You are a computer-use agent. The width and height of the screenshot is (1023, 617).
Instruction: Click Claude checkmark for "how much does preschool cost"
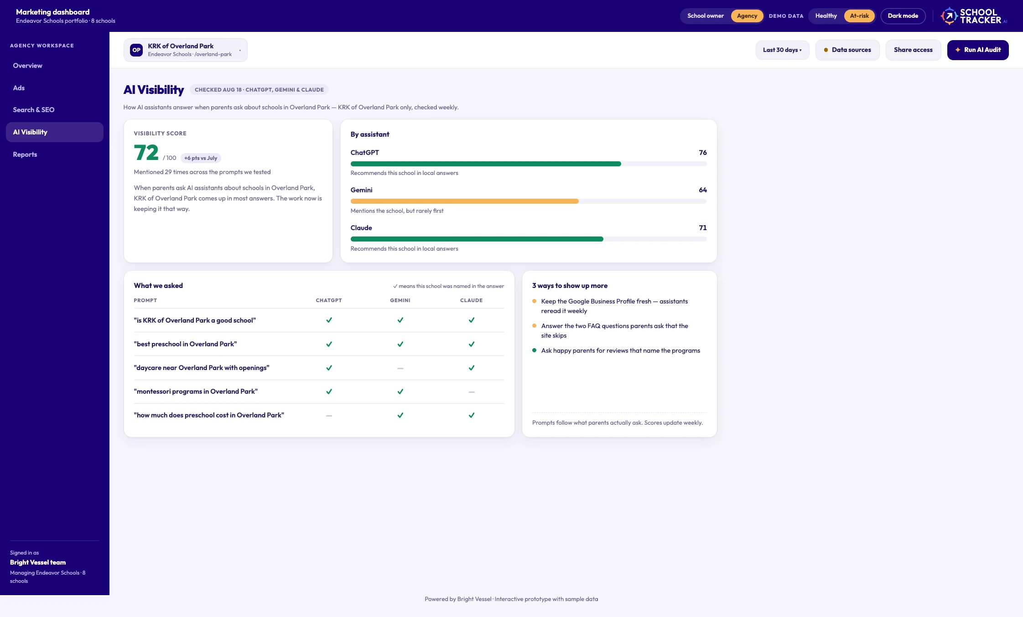(x=472, y=415)
